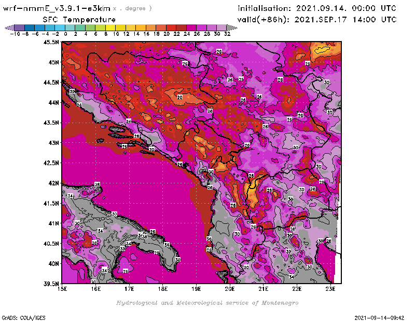Click the gray arrow above 32 on color bar
The height and width of the screenshot is (321, 415).
232,28
